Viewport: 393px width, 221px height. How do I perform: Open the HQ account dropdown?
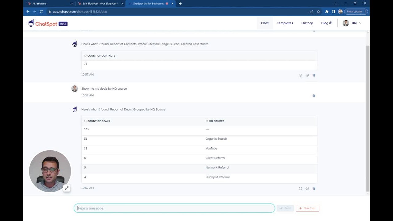coord(352,23)
